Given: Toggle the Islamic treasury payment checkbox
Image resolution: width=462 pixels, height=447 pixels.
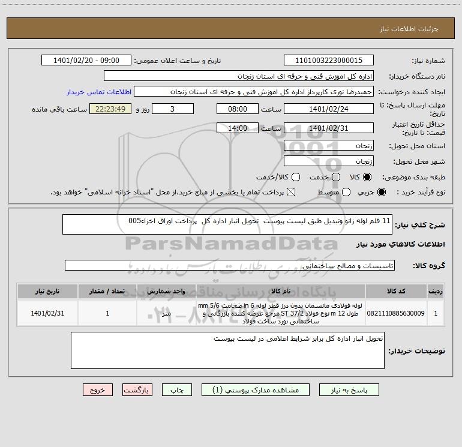Looking at the screenshot, I should [x=291, y=193].
